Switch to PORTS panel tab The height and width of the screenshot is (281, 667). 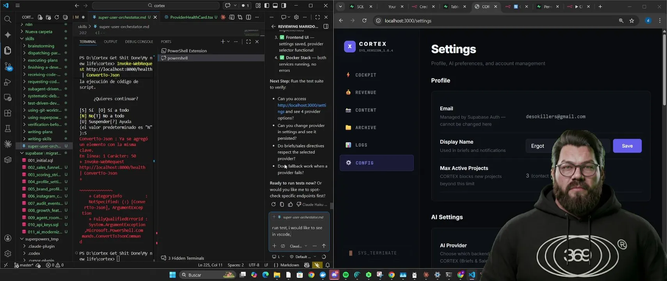coord(166,41)
